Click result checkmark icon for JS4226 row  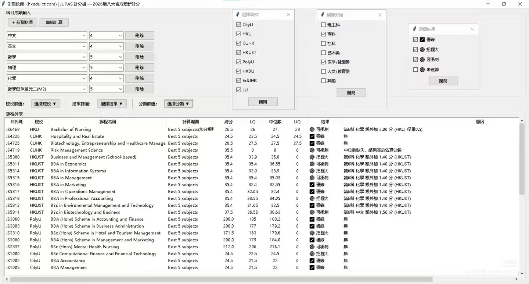[312, 136]
